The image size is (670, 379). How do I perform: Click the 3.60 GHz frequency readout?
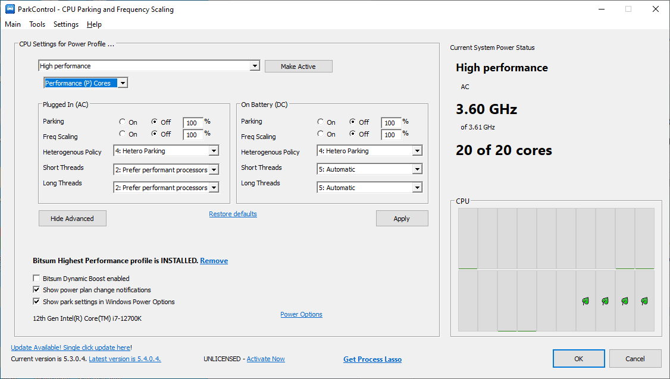pos(486,109)
